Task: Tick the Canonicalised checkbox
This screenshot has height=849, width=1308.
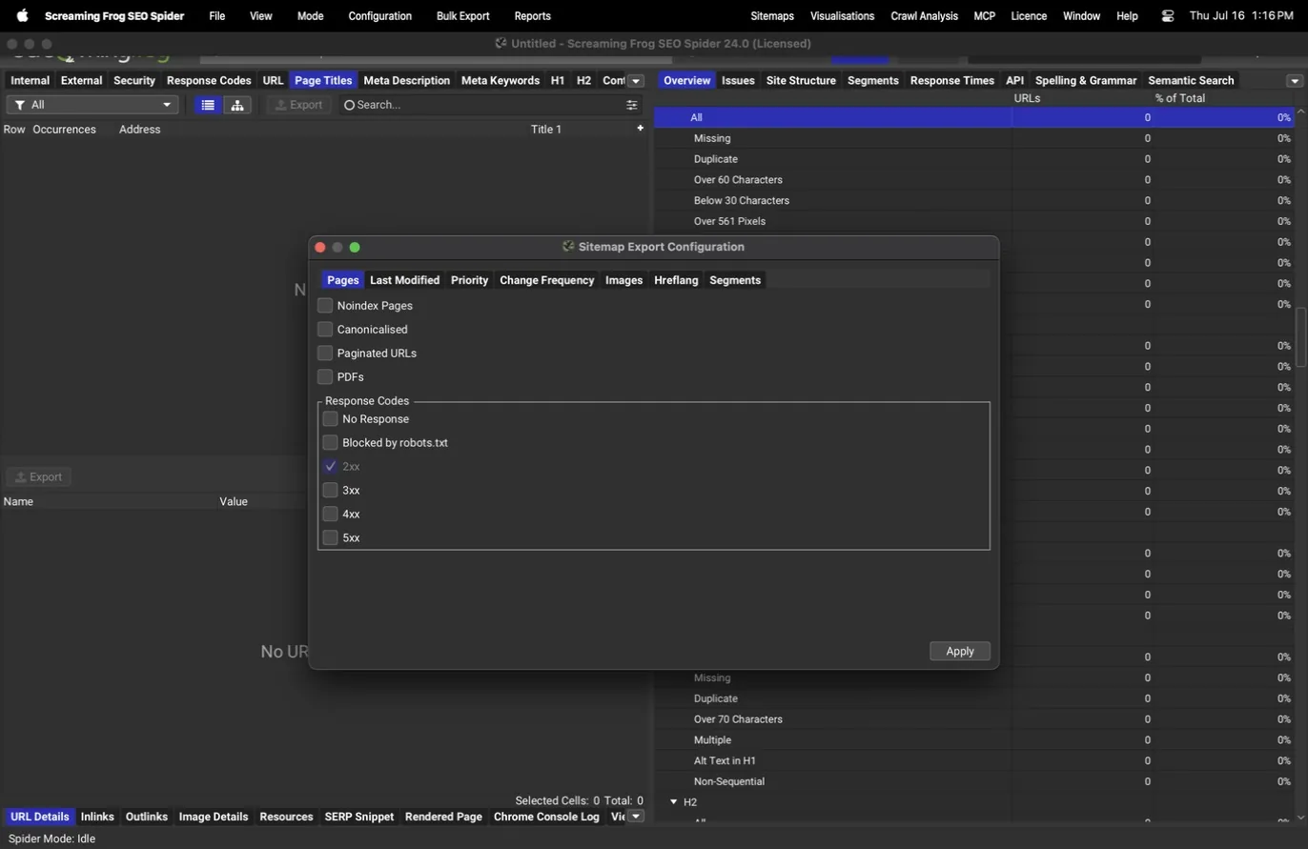Action: [325, 330]
